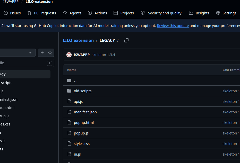Open ISWAPPP commit author link

click(x=82, y=55)
